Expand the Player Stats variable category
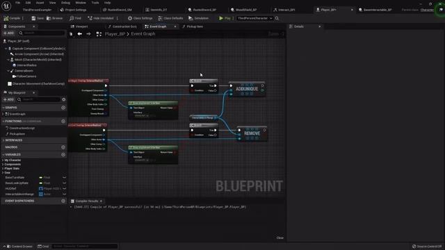The image size is (445, 250). pos(3,168)
